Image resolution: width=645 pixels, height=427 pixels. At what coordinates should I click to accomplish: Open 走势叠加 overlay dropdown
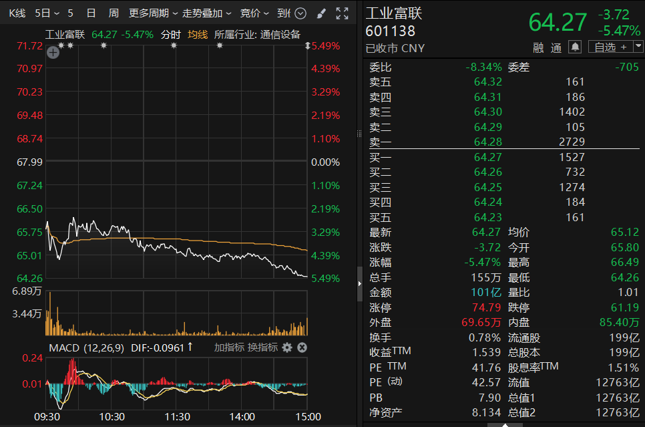pos(206,13)
